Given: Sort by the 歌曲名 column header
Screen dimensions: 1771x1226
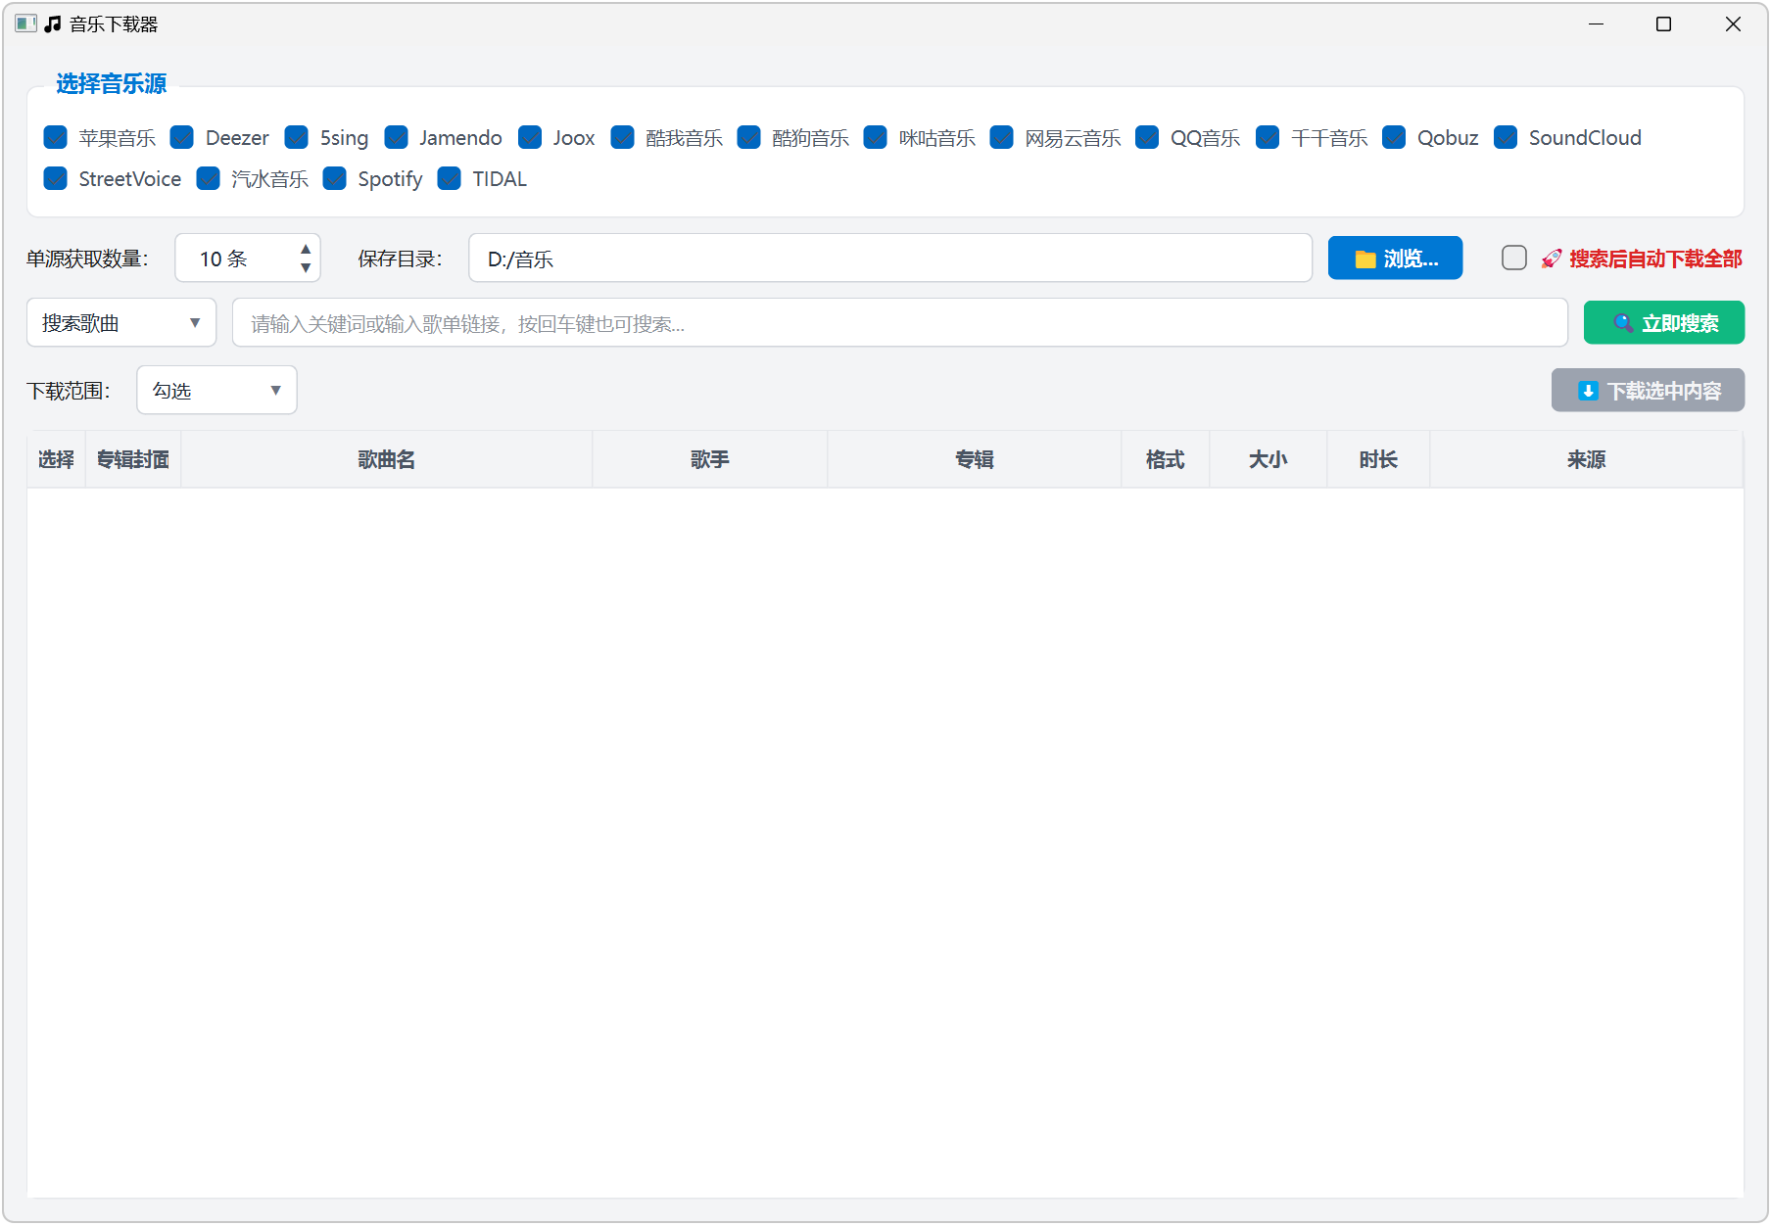Looking at the screenshot, I should [x=387, y=460].
